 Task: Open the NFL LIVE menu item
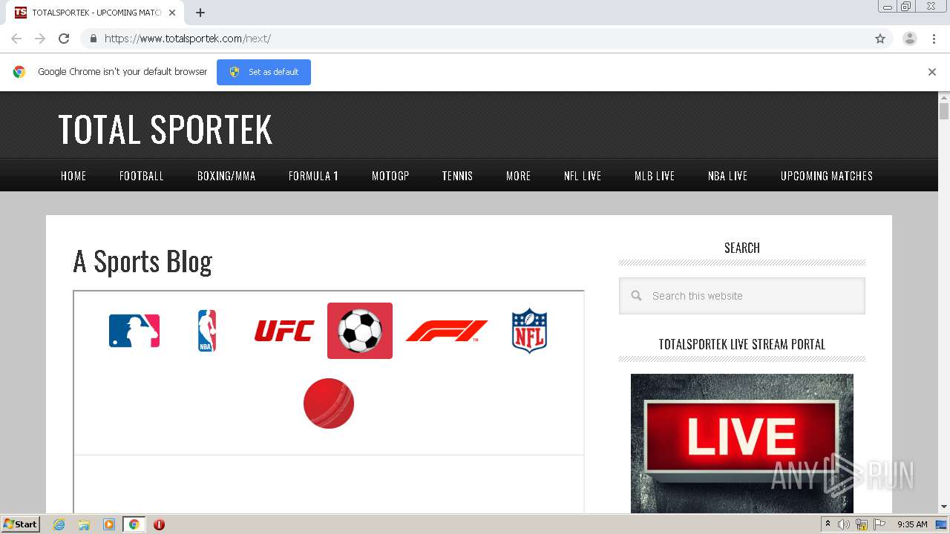[583, 176]
